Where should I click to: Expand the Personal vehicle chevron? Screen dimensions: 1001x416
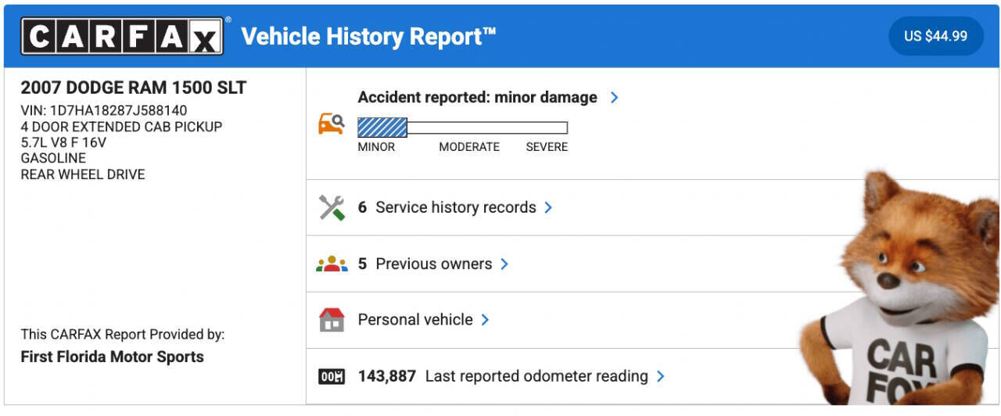[x=485, y=320]
